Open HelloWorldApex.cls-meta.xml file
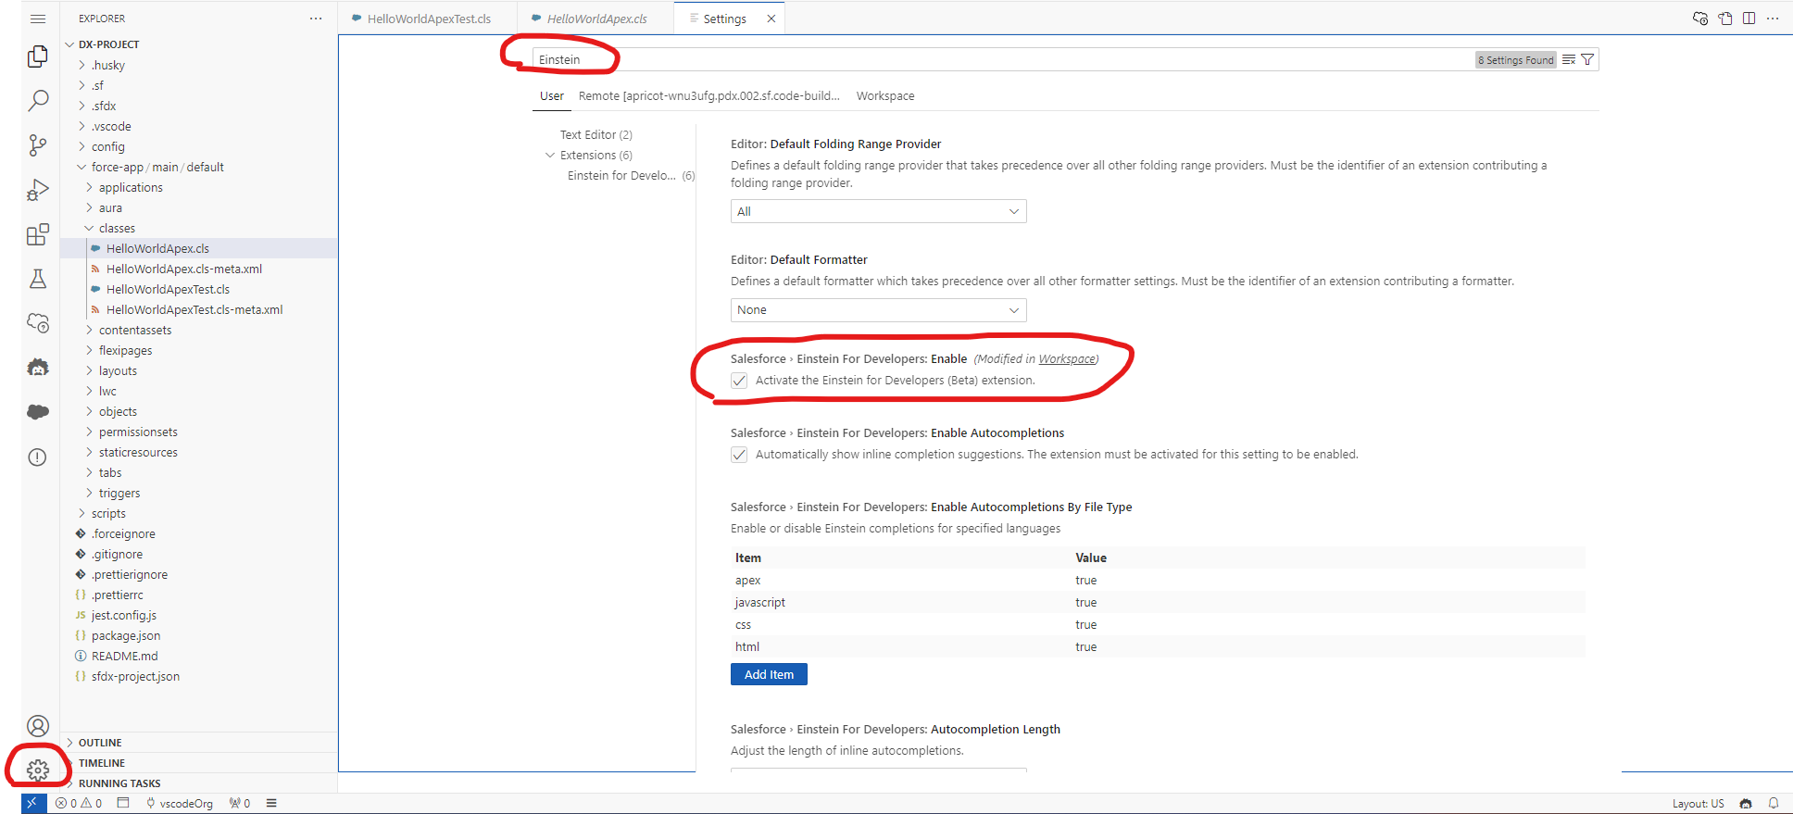The height and width of the screenshot is (814, 1793). (184, 269)
